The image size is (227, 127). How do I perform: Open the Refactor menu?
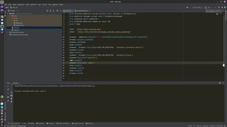tap(34, 5)
